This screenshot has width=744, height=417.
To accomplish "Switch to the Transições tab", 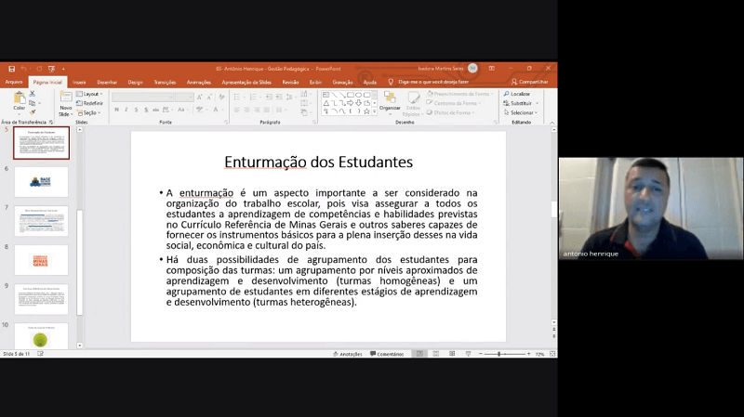I will click(x=165, y=82).
